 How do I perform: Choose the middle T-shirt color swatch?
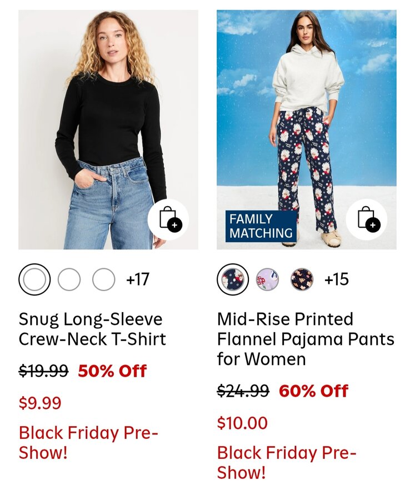(69, 279)
